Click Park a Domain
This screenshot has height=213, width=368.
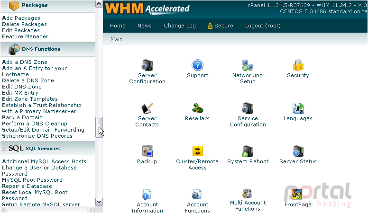[22, 117]
